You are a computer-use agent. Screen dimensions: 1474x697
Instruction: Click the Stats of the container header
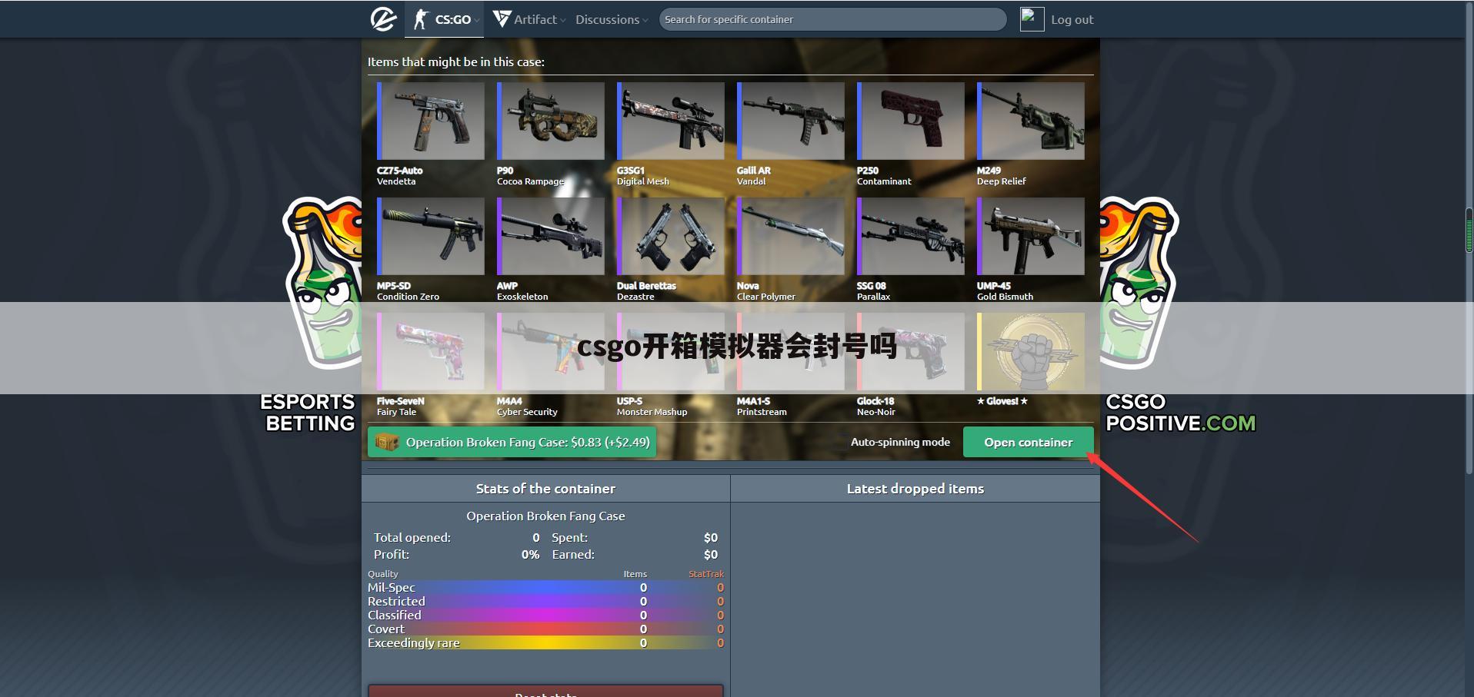[x=545, y=489]
